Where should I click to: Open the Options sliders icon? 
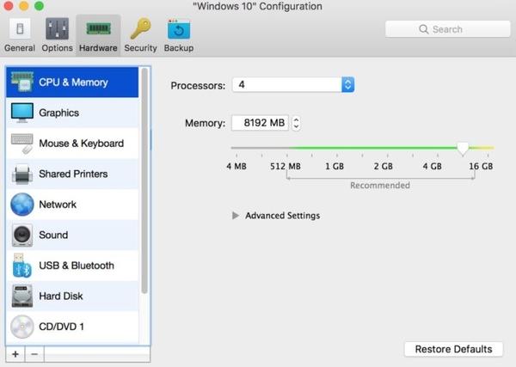[57, 29]
